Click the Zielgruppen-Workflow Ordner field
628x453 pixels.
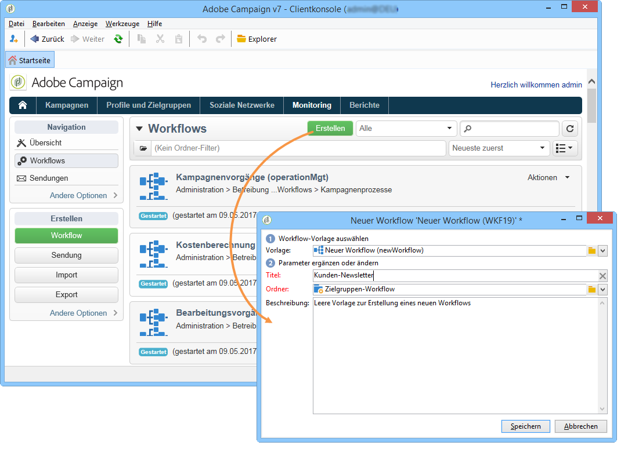tap(449, 289)
